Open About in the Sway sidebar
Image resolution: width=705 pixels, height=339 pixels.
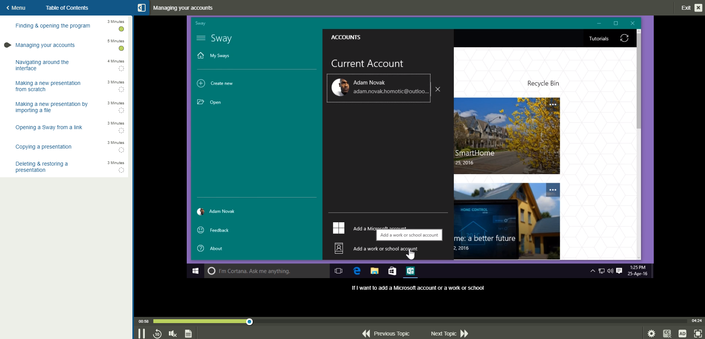pos(210,248)
